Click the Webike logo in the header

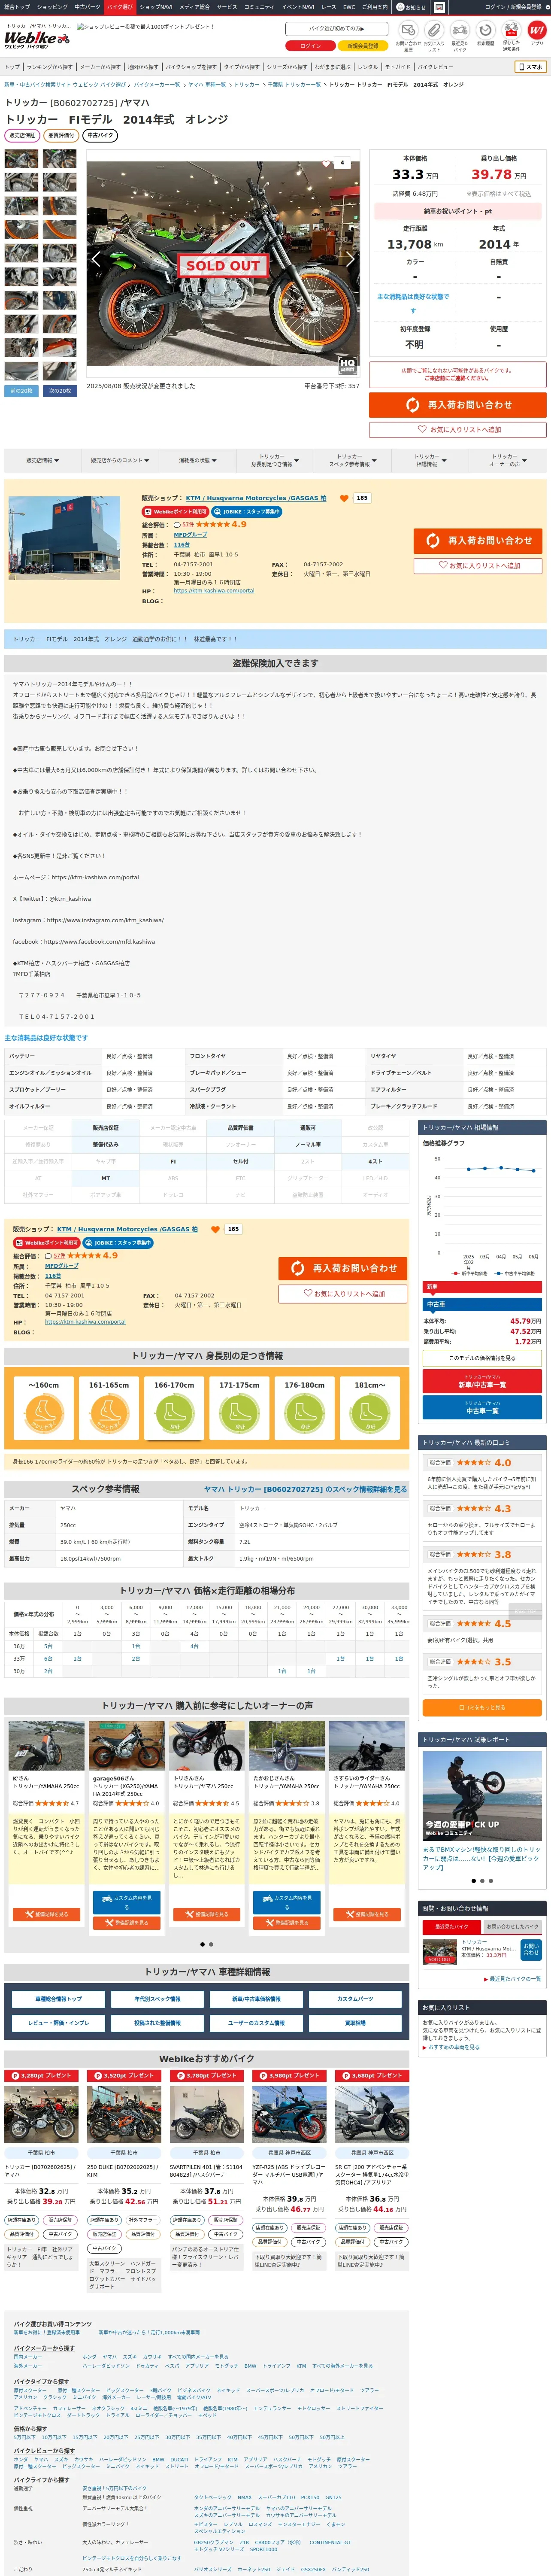point(37,39)
